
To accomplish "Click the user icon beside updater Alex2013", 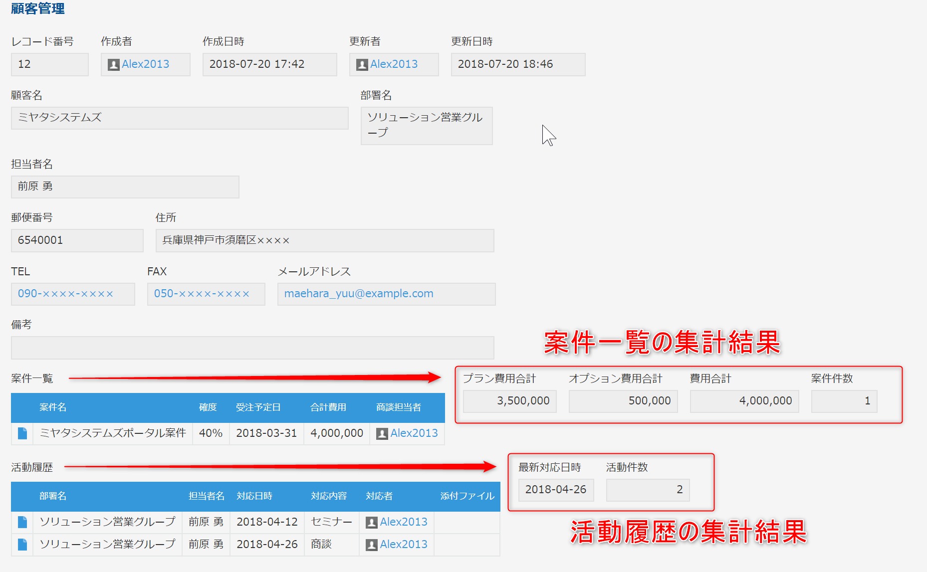I will click(362, 64).
